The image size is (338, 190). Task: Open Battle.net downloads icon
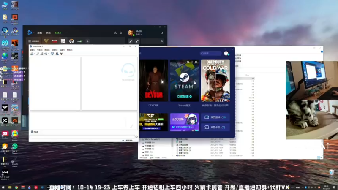pos(115,33)
